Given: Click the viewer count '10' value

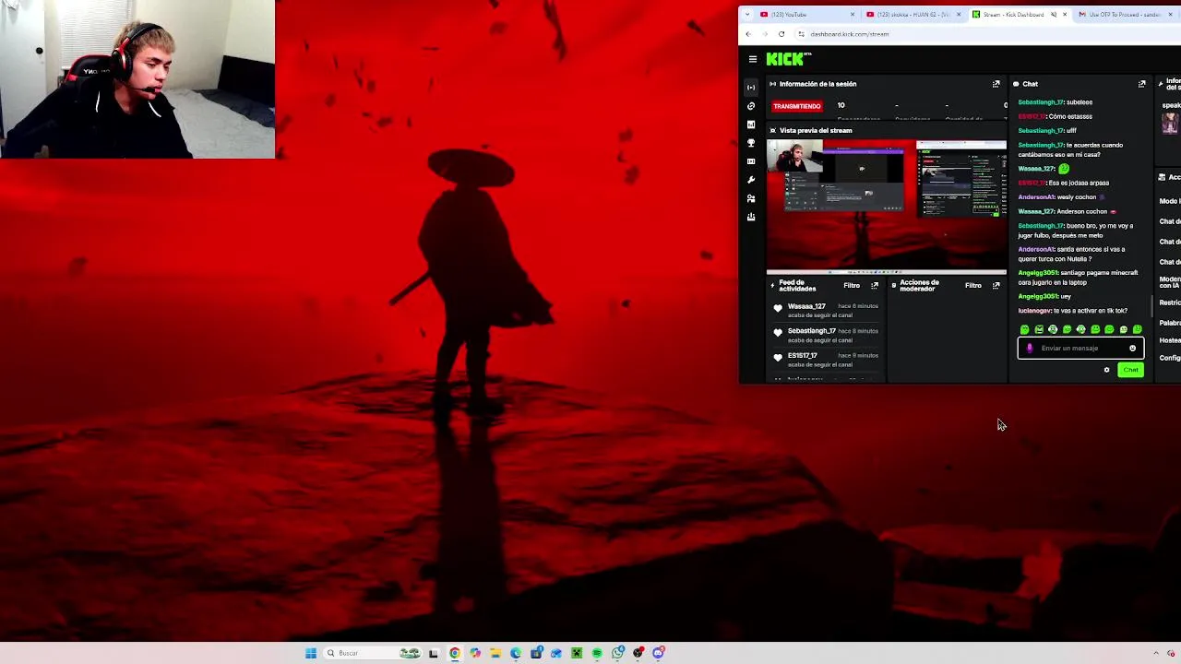Looking at the screenshot, I should pos(841,106).
